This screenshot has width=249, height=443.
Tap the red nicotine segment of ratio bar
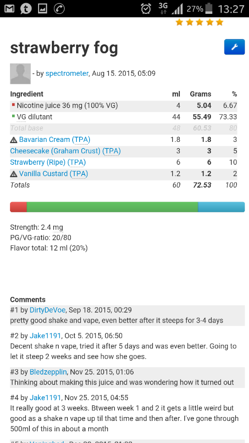[x=18, y=207]
